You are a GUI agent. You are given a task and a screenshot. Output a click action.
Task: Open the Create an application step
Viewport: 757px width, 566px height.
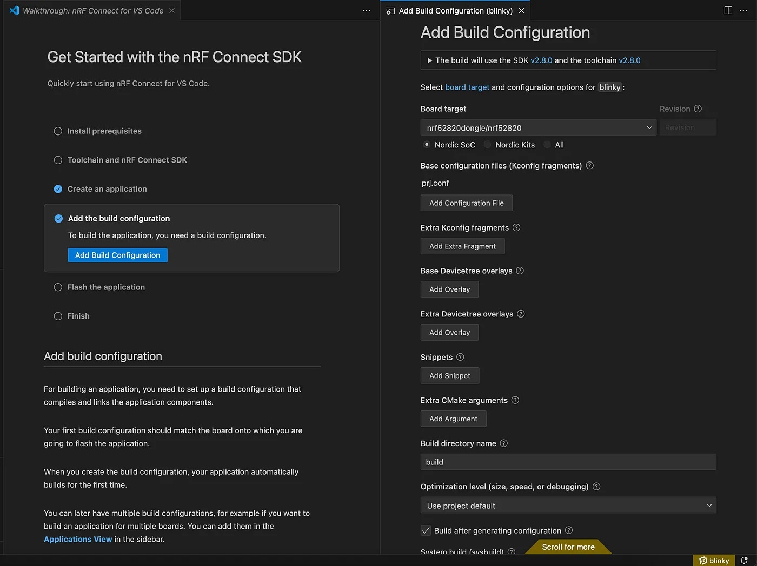coord(107,189)
